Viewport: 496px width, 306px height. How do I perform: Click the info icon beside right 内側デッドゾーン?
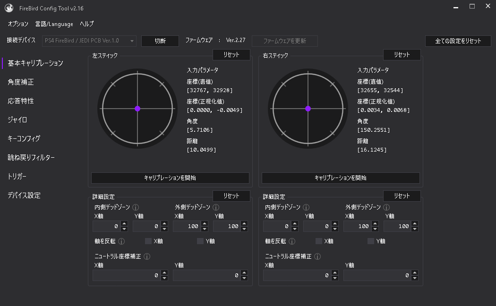(x=306, y=207)
